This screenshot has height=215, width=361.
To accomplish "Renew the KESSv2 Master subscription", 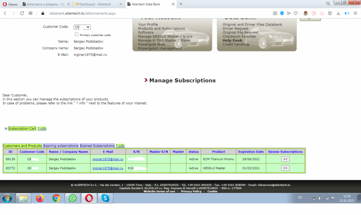I will [x=285, y=168].
